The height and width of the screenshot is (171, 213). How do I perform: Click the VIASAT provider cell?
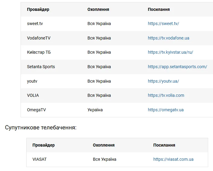[40, 159]
